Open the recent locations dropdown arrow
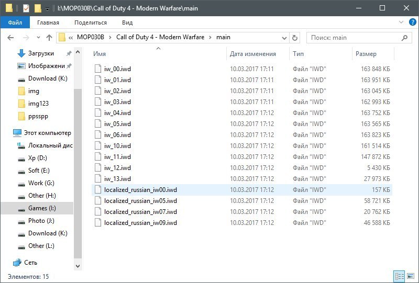This screenshot has width=419, height=283. [x=38, y=38]
